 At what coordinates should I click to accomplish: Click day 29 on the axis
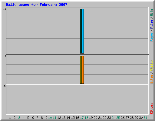(x=136, y=118)
